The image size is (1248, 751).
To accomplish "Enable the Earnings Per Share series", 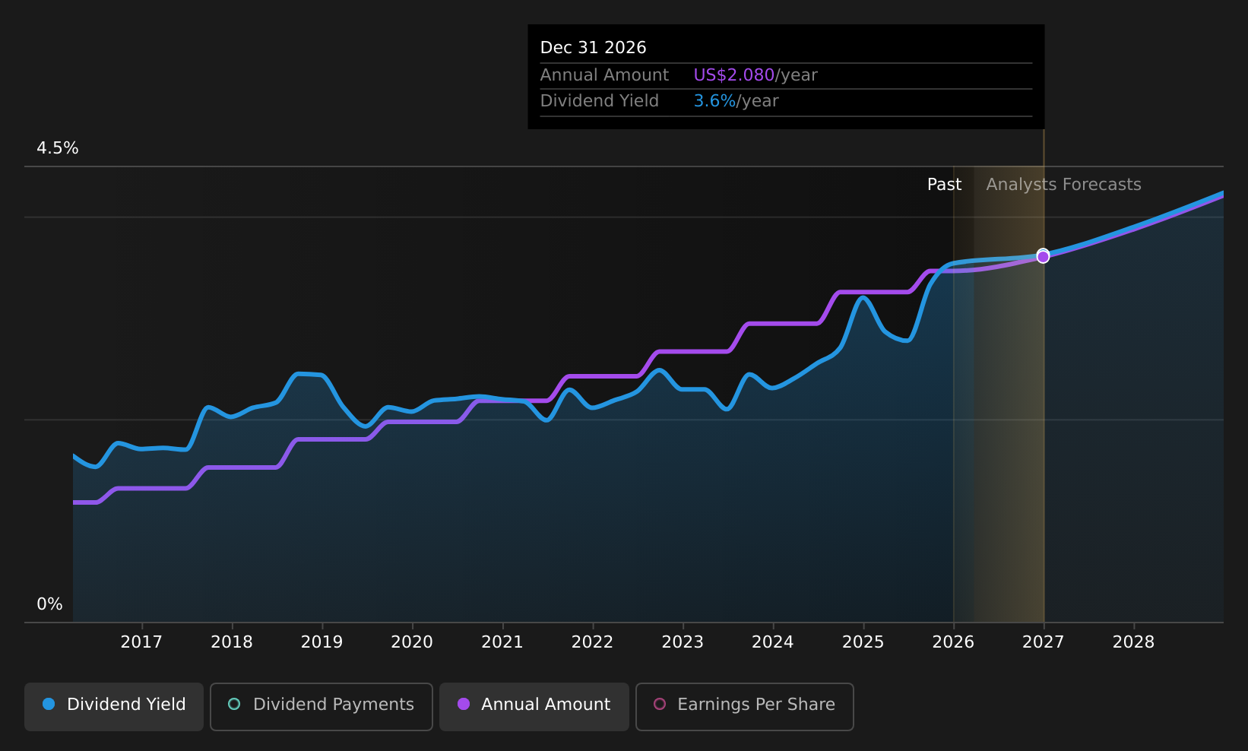I will (745, 707).
